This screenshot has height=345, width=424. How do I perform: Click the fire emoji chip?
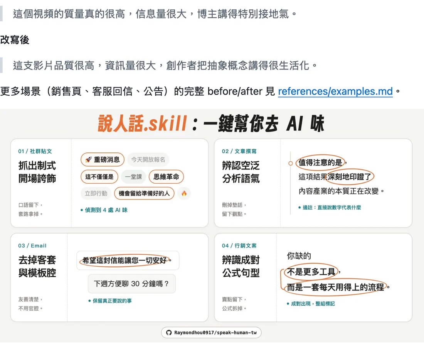tap(184, 193)
